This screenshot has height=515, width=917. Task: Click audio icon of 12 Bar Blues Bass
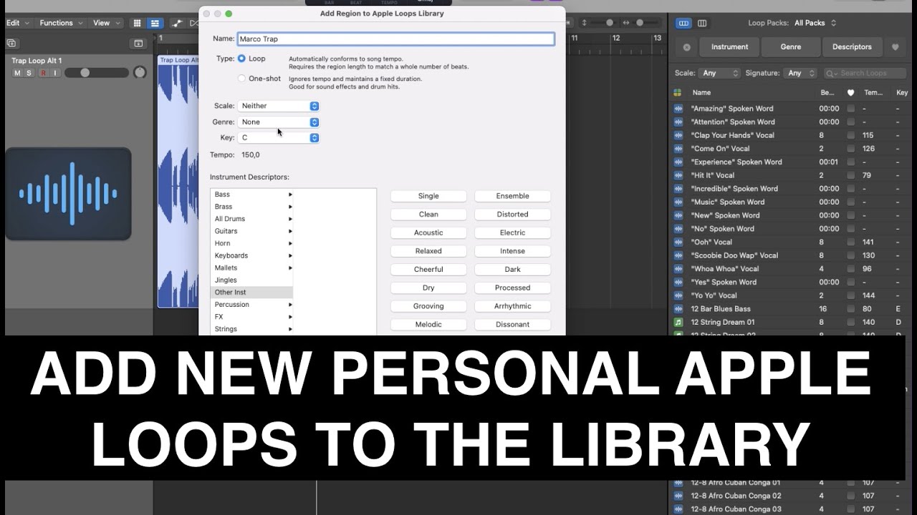[x=678, y=309]
